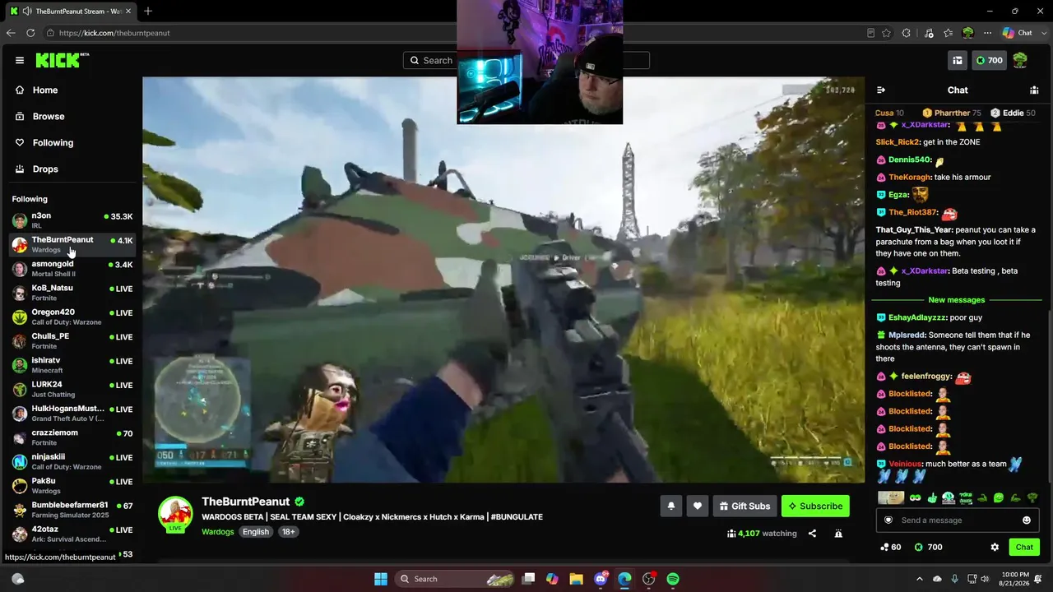Open Chulls_PE channel in sidebar
Image resolution: width=1053 pixels, height=592 pixels.
click(72, 341)
